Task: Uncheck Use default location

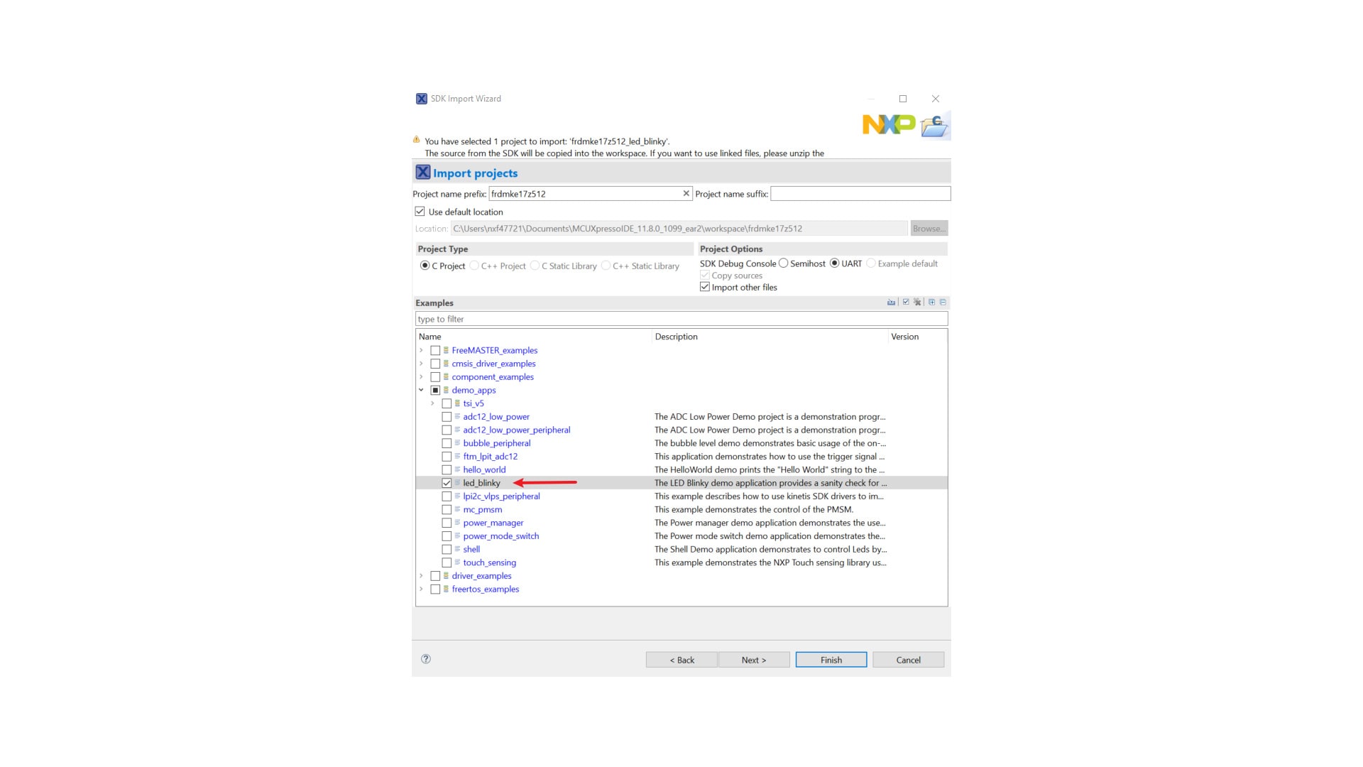Action: [x=420, y=212]
